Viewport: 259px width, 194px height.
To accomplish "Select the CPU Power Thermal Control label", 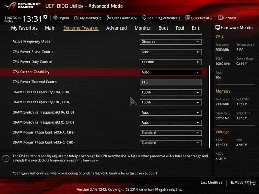I will [x=35, y=82].
